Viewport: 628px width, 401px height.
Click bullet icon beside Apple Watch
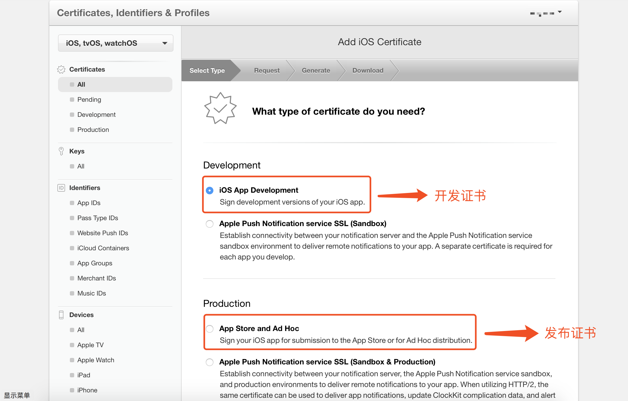(72, 360)
